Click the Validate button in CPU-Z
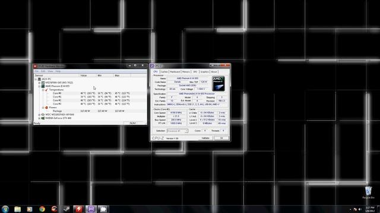 205,138
